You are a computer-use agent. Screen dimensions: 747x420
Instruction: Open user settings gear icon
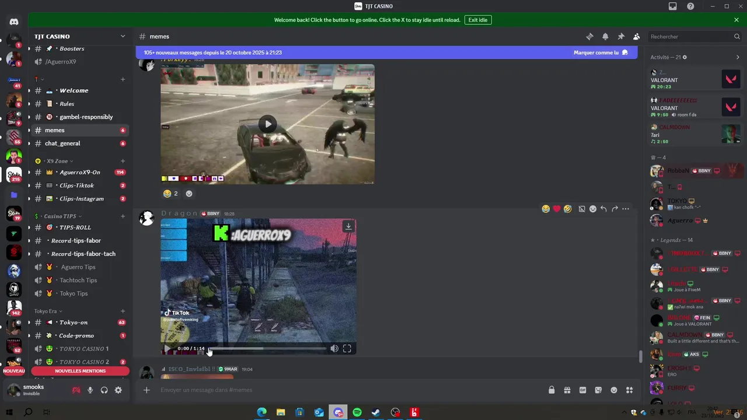pyautogui.click(x=118, y=390)
